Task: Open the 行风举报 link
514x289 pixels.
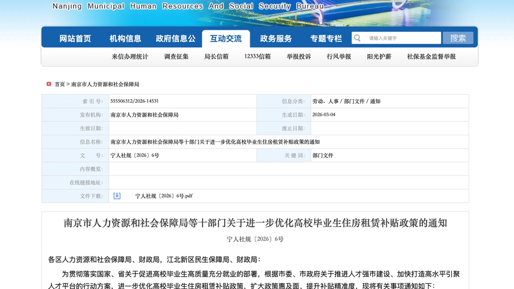Action: point(339,57)
